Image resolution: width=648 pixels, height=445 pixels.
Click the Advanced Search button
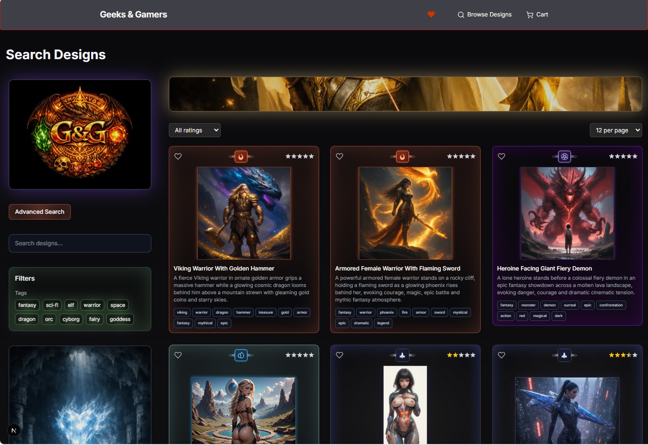click(40, 212)
